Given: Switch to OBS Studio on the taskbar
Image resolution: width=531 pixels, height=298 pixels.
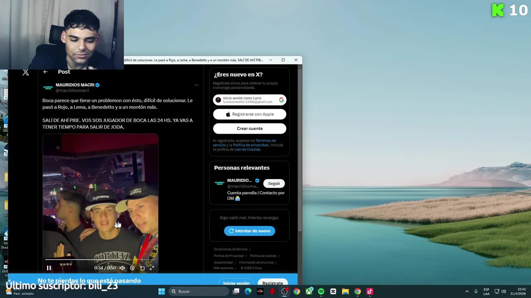Looking at the screenshot, I should point(285,291).
